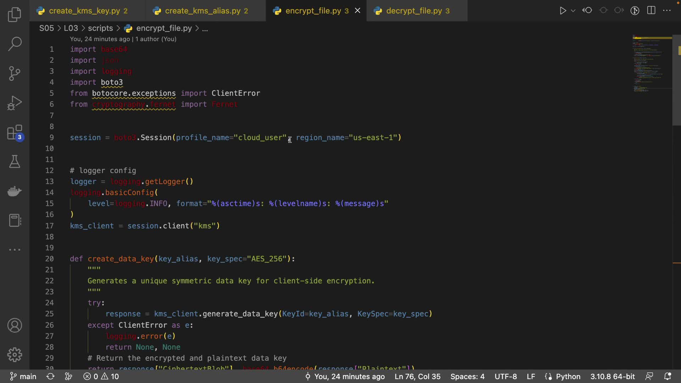This screenshot has width=681, height=383.
Task: Expand the breadcrumb ellipsis after encrypt_file.py
Action: tap(205, 28)
